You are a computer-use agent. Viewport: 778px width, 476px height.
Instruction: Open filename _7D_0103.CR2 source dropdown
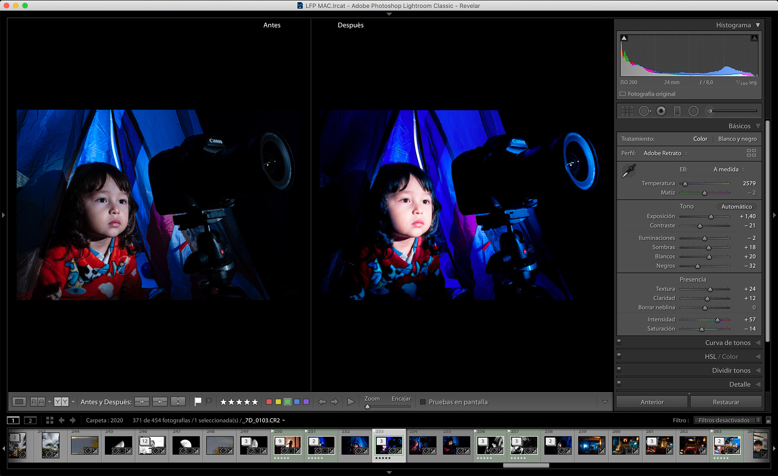tap(263, 421)
